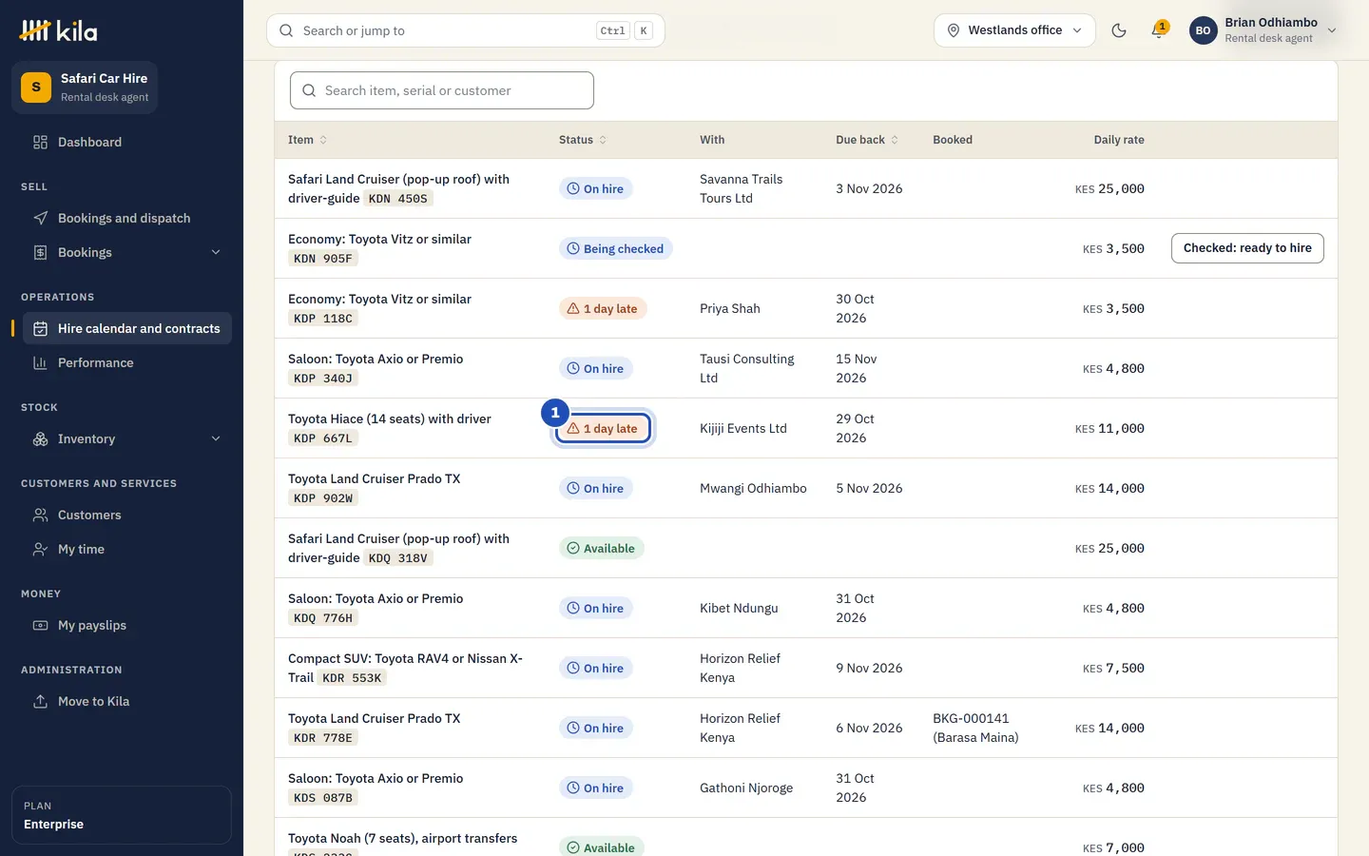Viewport: 1369px width, 856px height.
Task: Click the BO user avatar
Action: 1203,30
